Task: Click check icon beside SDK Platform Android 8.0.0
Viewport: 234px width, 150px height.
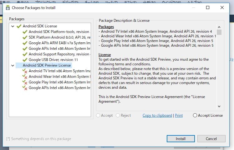Action: (25, 37)
